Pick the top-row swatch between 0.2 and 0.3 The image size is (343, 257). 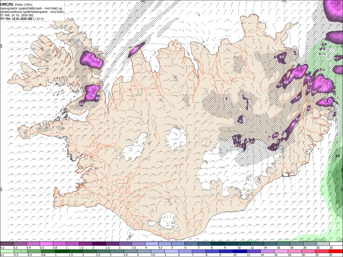tap(7, 244)
